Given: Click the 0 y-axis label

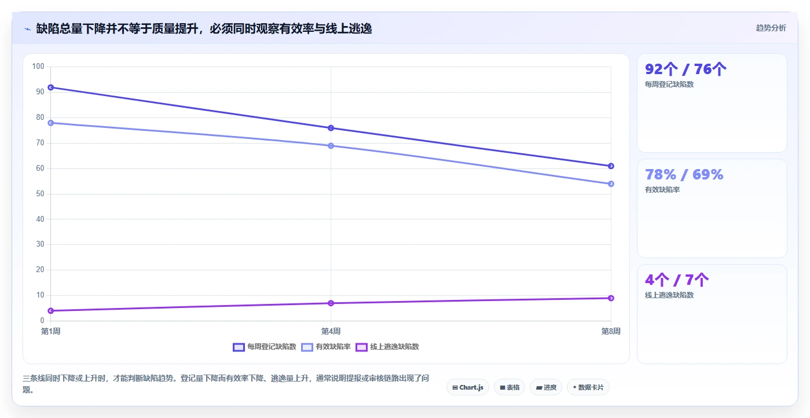Looking at the screenshot, I should click(42, 321).
